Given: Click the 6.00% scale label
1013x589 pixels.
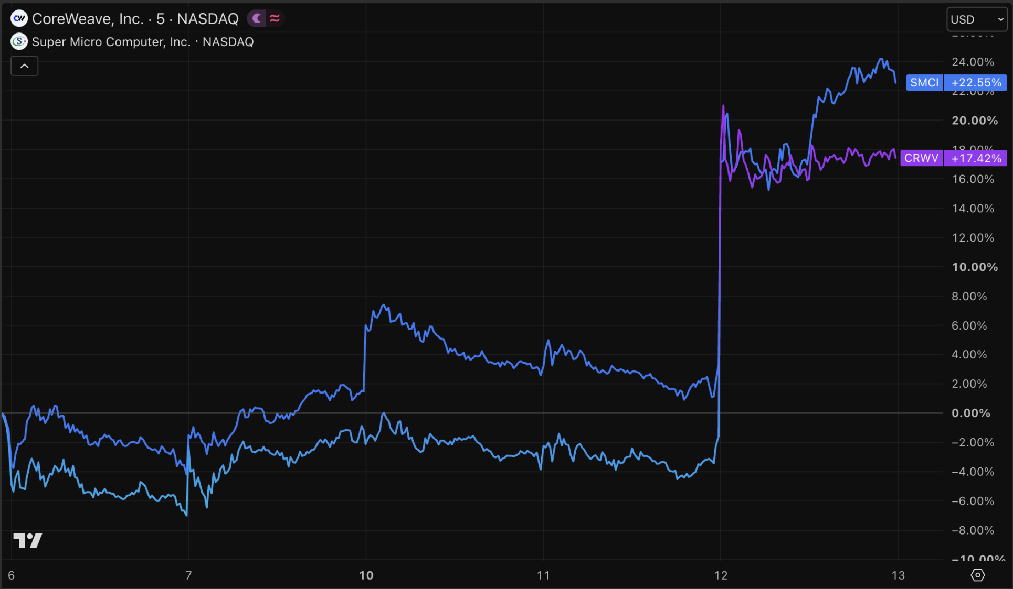Looking at the screenshot, I should 969,326.
